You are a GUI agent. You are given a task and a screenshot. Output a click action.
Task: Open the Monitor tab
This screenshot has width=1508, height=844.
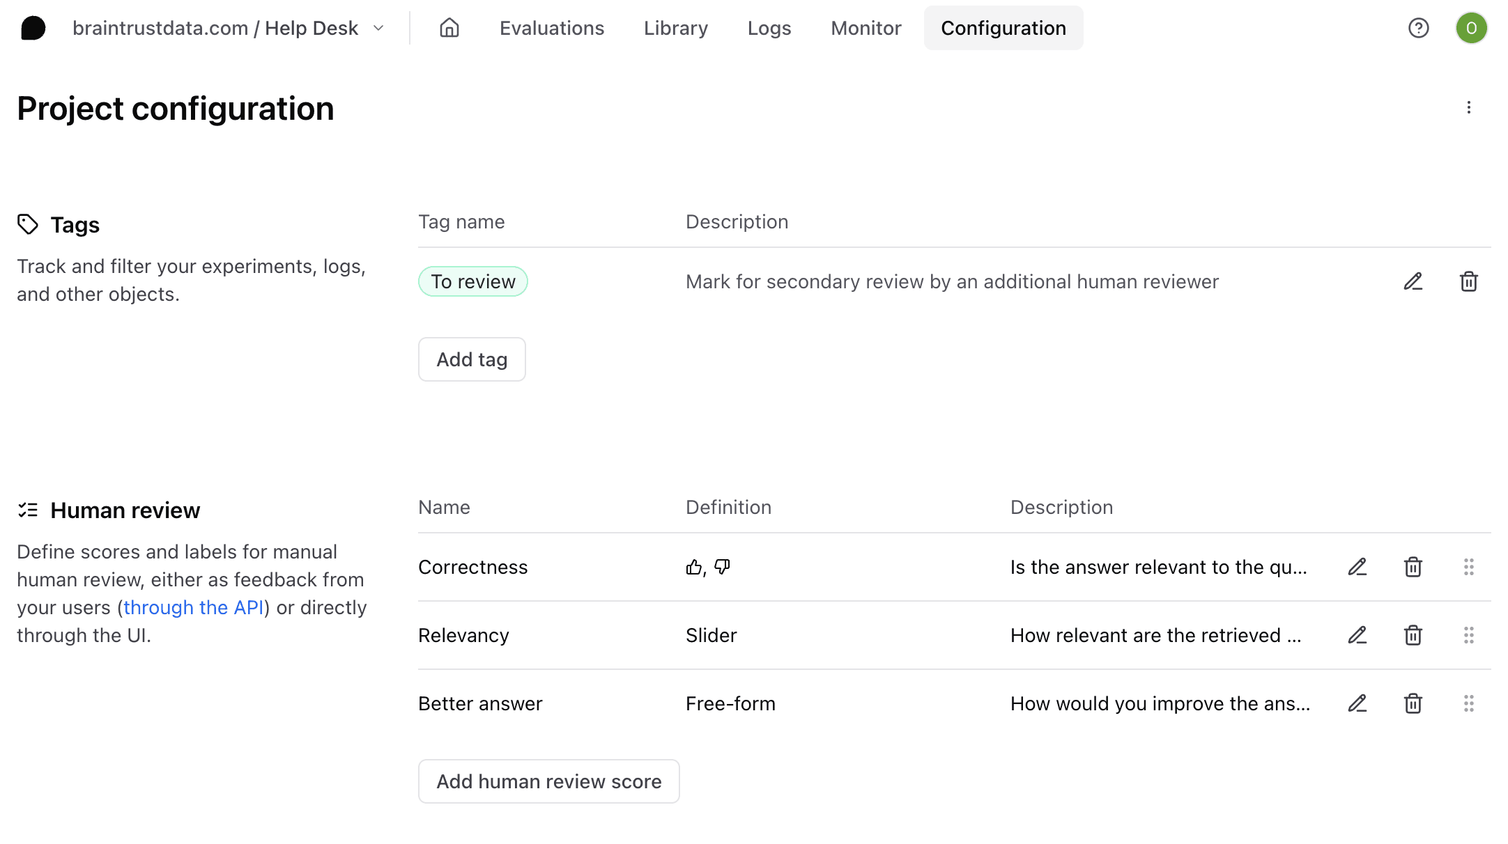(865, 28)
